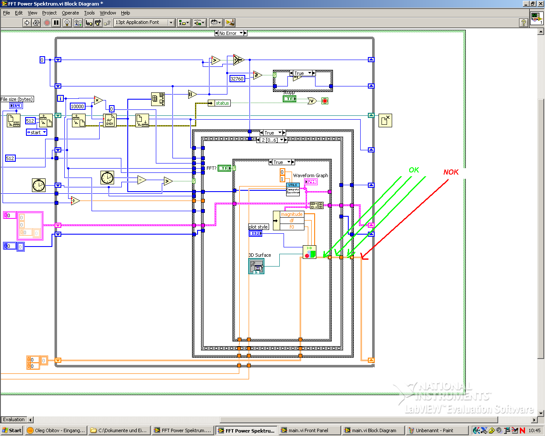Toggle the Highlight Execution light bulb
545x436 pixels.
[x=67, y=23]
